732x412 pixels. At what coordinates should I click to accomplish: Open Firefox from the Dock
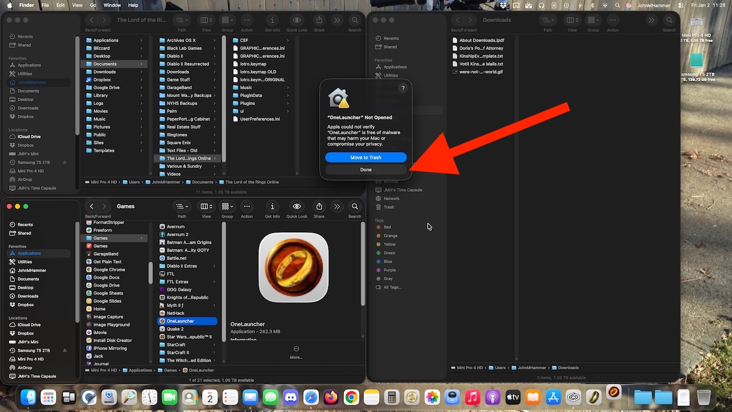[x=331, y=397]
